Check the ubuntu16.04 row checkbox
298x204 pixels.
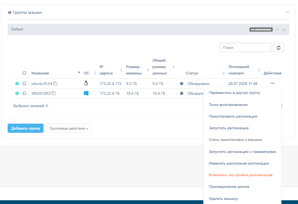pyautogui.click(x=24, y=83)
